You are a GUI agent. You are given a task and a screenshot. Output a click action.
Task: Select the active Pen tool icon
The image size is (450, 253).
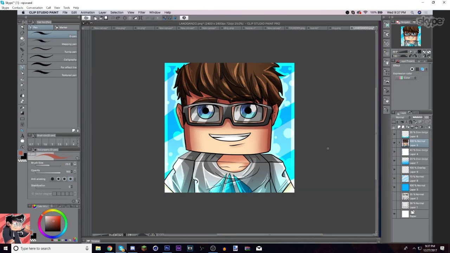tap(22, 67)
